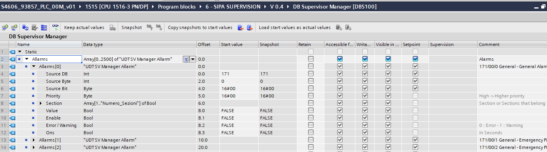This screenshot has height=152, width=547.
Task: Click the Start value cell for Source DB
Action: [x=239, y=74]
